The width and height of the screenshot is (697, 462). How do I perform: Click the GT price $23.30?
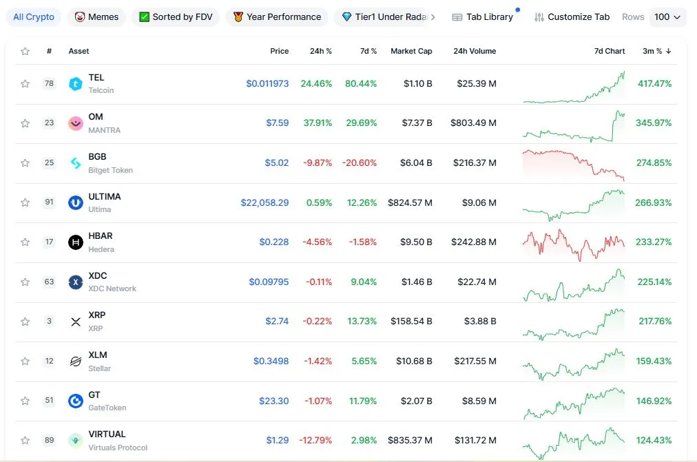point(274,401)
